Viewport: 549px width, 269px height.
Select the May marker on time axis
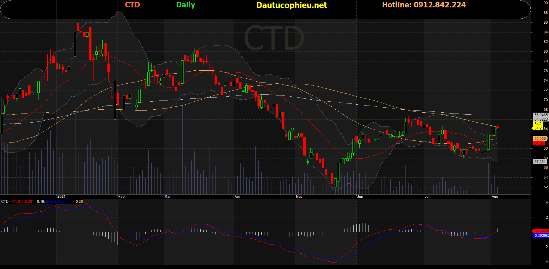(x=299, y=197)
